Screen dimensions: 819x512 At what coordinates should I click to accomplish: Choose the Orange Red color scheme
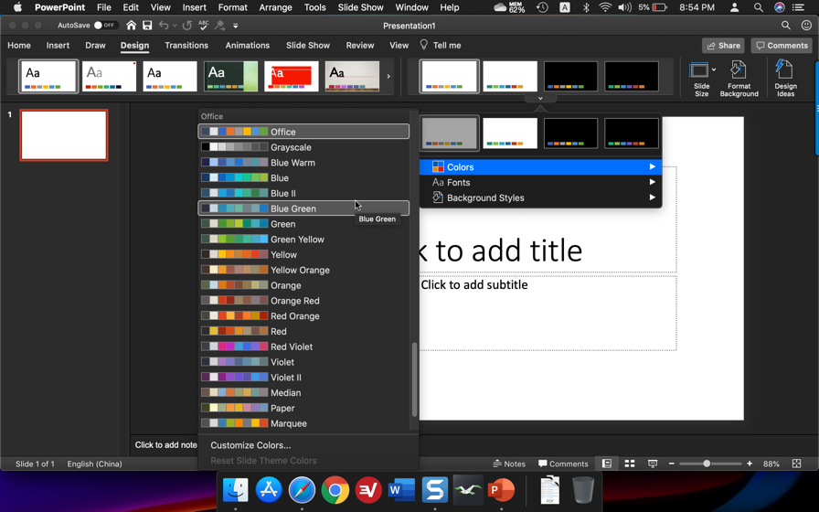[x=303, y=301]
